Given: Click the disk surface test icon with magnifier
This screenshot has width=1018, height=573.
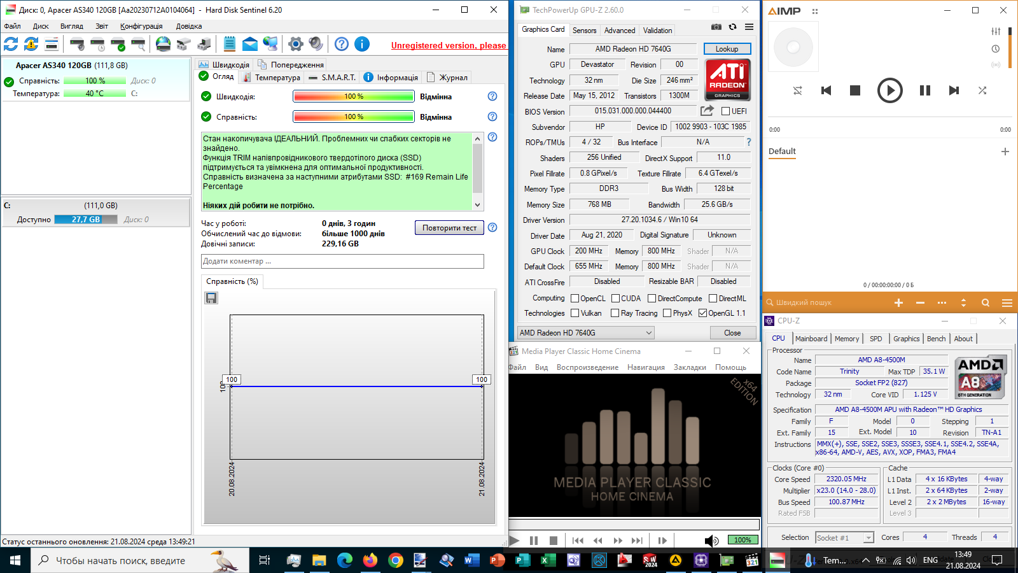Looking at the screenshot, I should 138,44.
